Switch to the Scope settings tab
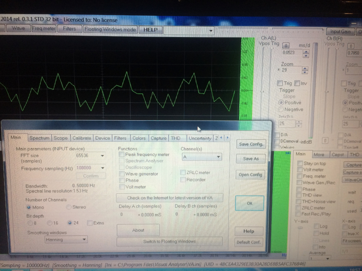362x271 pixels. (x=61, y=138)
